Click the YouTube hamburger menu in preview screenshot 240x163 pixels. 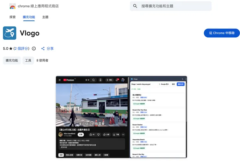pos(60,80)
